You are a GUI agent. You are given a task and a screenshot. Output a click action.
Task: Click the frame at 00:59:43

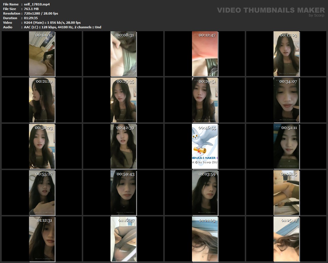124,193
